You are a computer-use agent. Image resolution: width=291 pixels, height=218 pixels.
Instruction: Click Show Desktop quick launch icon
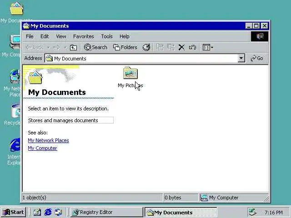[x=37, y=212]
